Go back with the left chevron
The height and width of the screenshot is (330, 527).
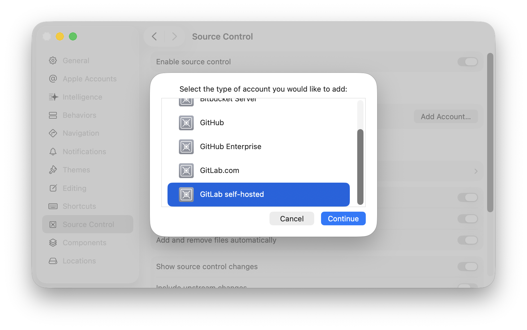(154, 36)
